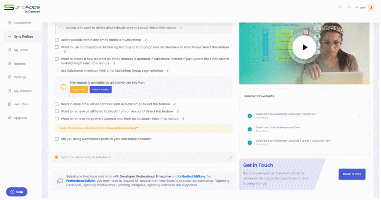Click the video thumbnail of woman at laptop

tap(304, 53)
